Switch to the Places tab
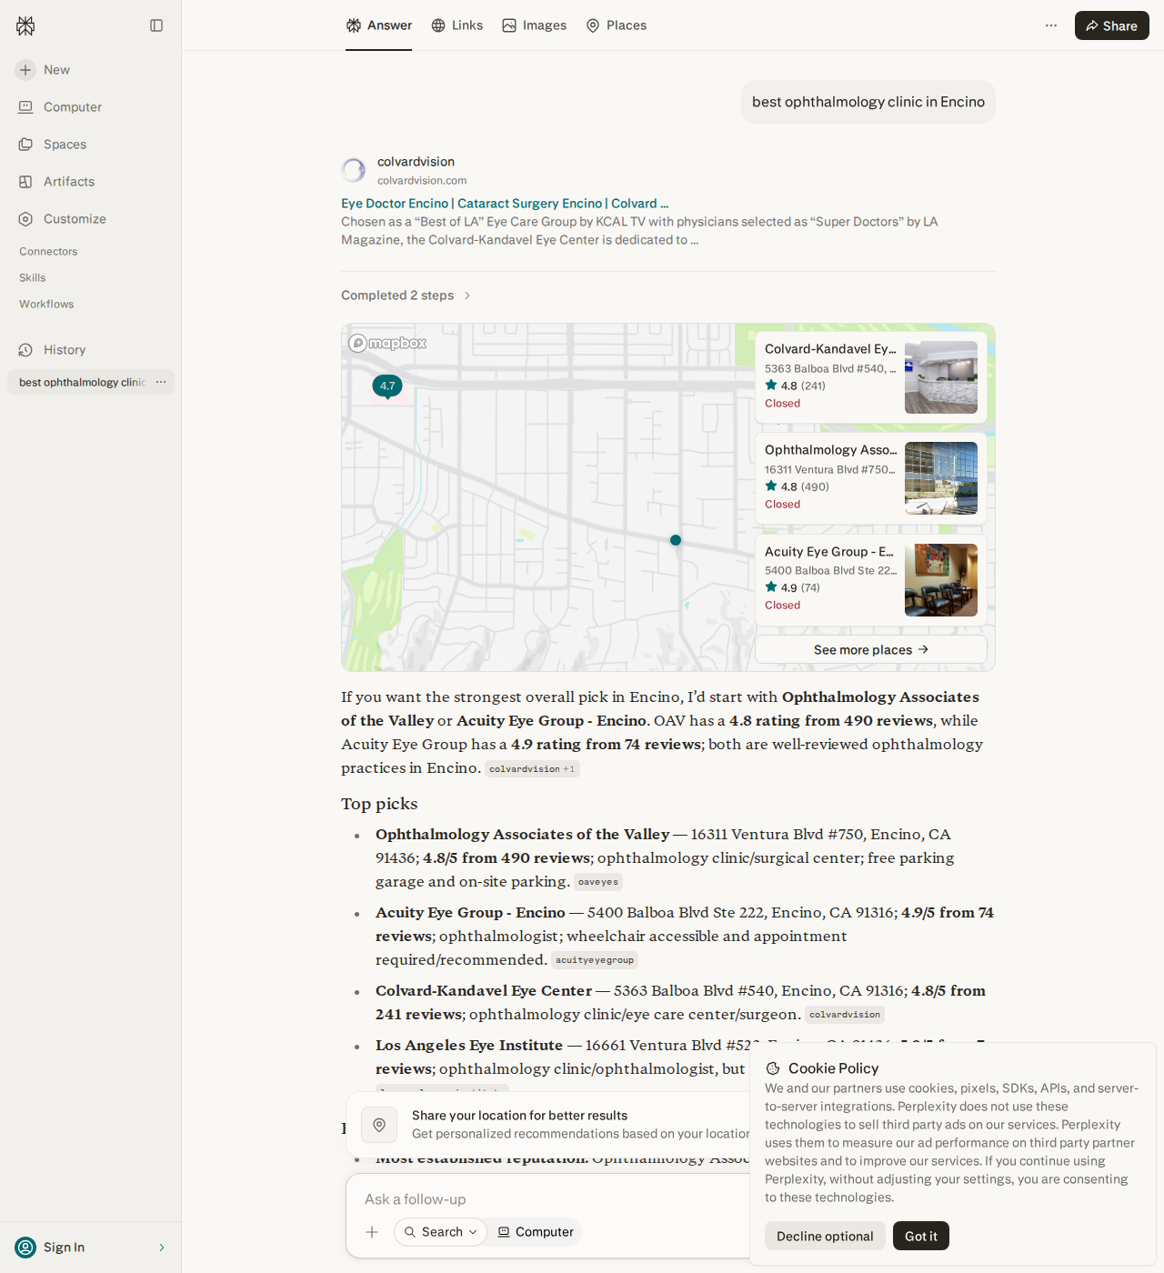The image size is (1164, 1273). 616,25
